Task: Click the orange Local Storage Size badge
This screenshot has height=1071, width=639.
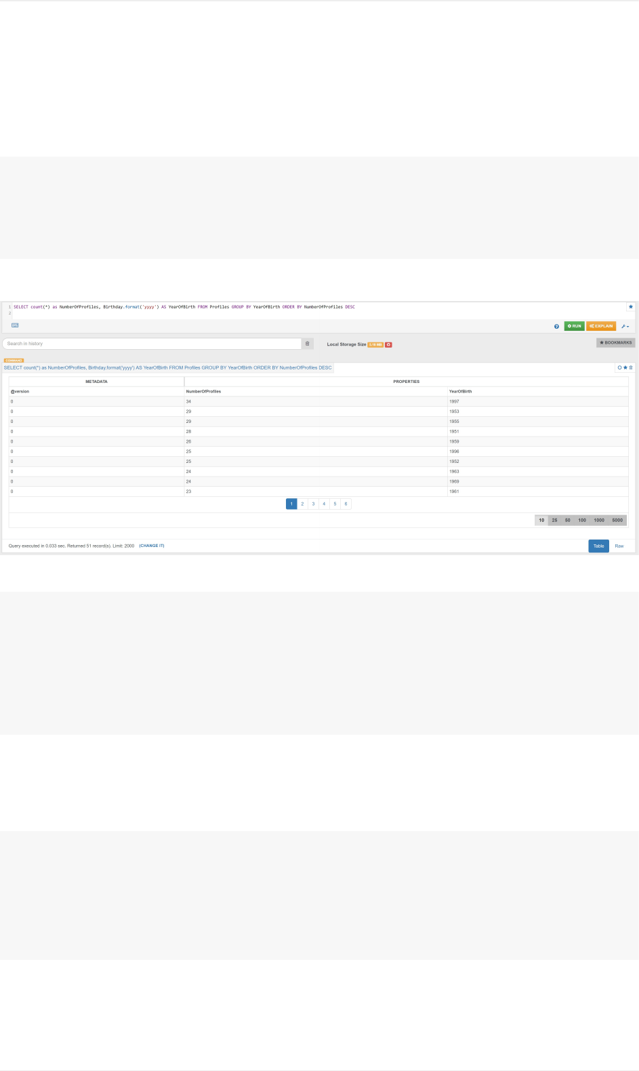Action: 375,344
